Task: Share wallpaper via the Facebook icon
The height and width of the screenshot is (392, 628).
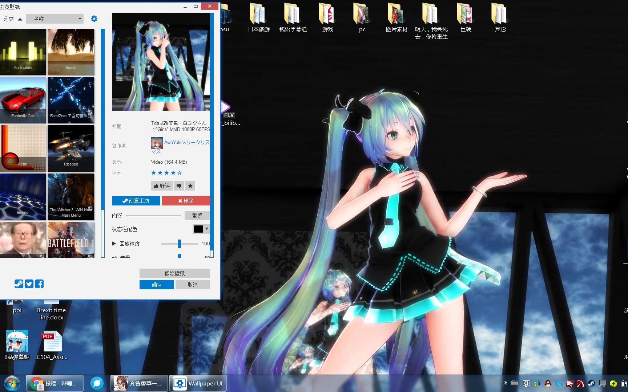Action: 39,284
